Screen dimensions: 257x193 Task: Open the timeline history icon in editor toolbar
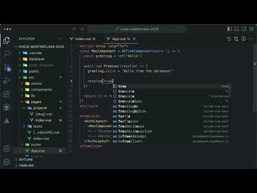point(229,39)
